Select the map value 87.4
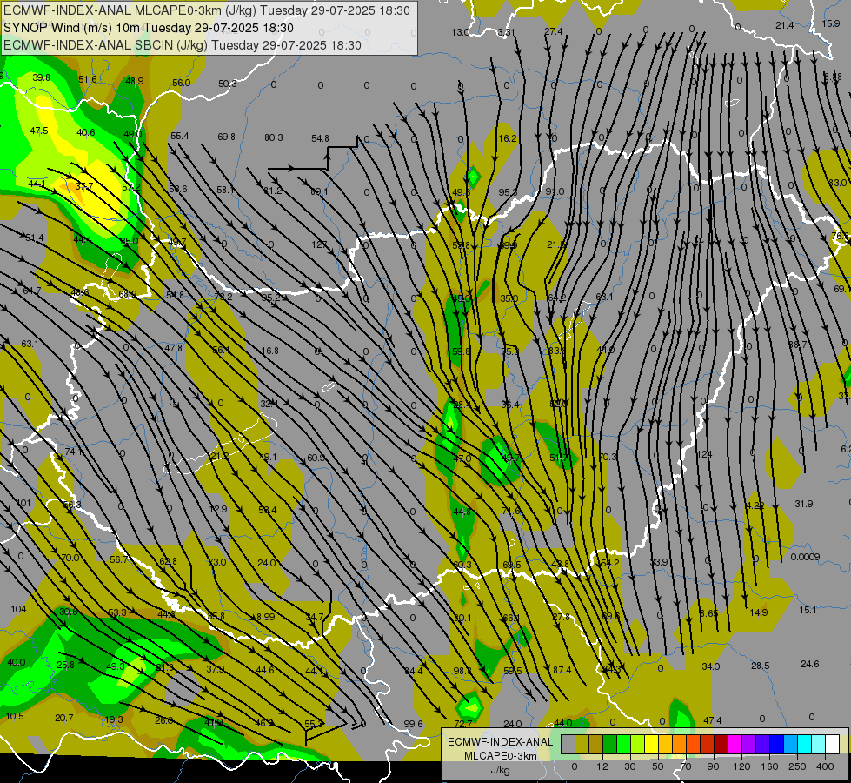851x783 pixels. tap(562, 671)
